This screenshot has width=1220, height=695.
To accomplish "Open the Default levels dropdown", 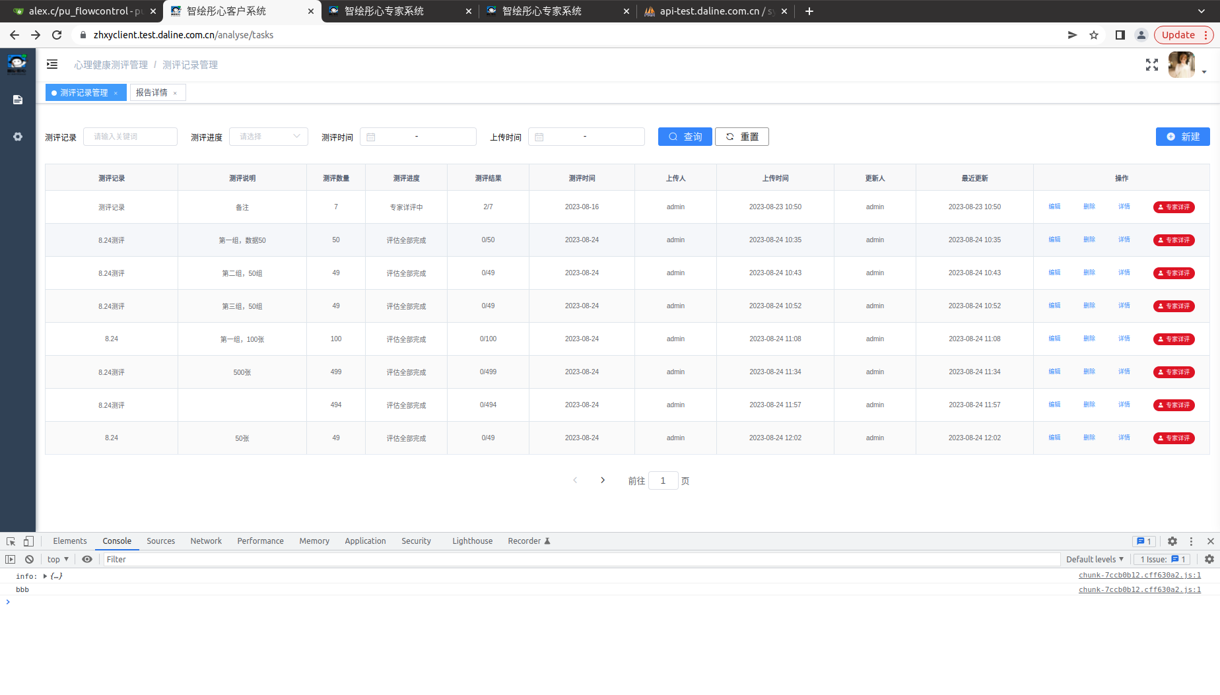I will coord(1095,559).
